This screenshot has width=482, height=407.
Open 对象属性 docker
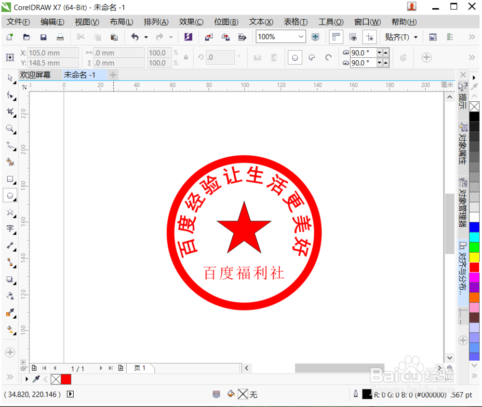pos(463,144)
